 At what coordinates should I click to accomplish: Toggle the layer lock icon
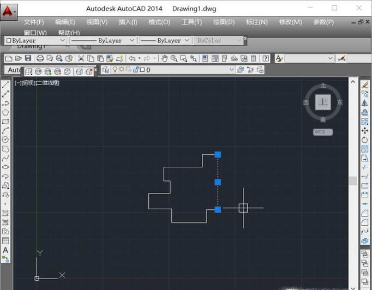click(135, 70)
